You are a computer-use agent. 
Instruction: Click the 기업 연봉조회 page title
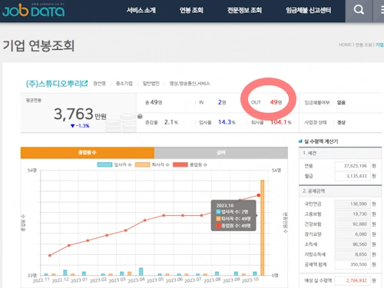click(x=38, y=46)
